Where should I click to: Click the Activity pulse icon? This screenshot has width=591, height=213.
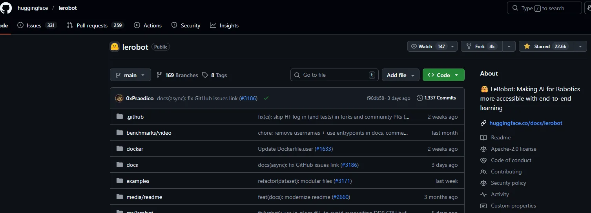click(483, 195)
